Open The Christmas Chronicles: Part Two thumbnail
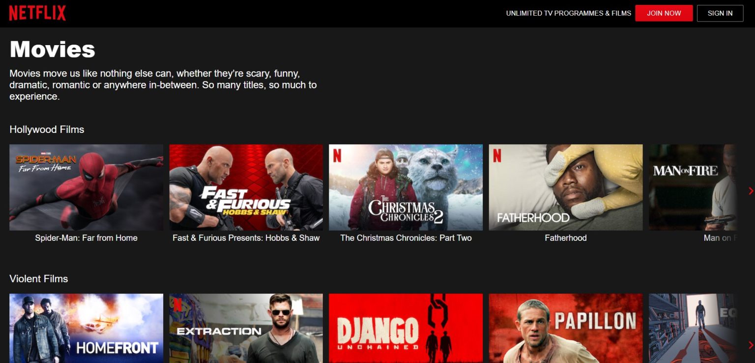The width and height of the screenshot is (755, 363). [x=406, y=187]
